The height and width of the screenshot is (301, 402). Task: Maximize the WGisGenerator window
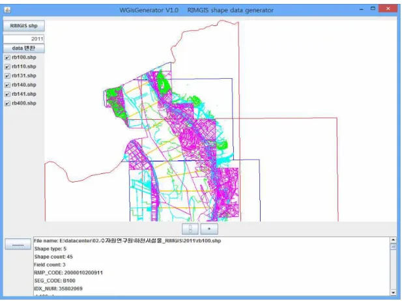pyautogui.click(x=373, y=8)
